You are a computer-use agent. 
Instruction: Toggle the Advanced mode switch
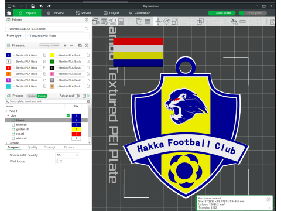coord(77,96)
